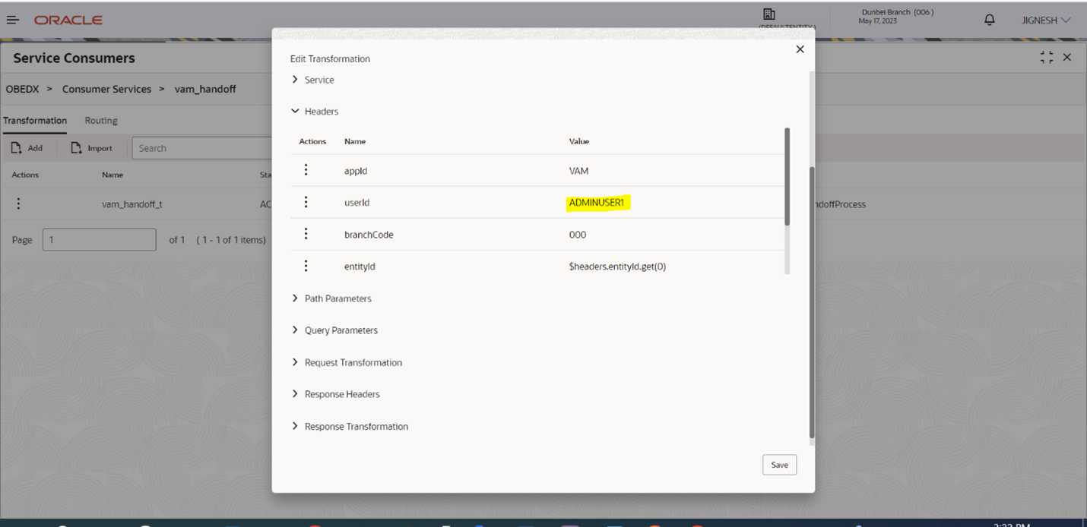
Task: Click the userId header name
Action: (357, 203)
